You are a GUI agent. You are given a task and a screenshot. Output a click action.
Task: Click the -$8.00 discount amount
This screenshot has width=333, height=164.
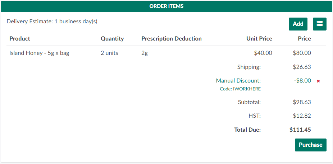[302, 81]
